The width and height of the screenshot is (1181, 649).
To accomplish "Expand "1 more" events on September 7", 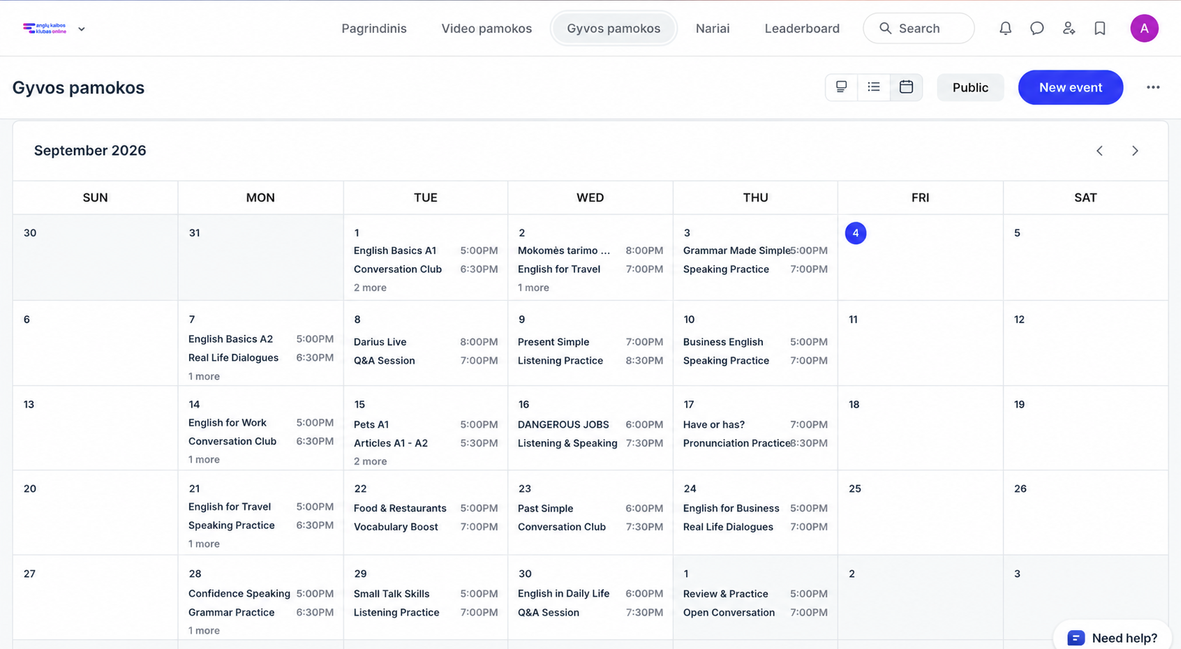I will [x=204, y=376].
